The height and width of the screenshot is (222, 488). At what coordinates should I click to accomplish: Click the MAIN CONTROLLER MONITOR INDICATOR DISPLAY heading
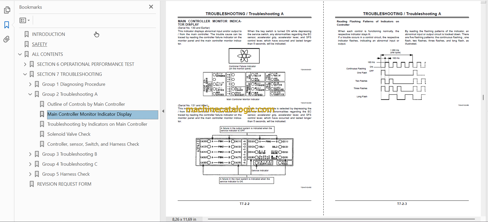(x=210, y=23)
